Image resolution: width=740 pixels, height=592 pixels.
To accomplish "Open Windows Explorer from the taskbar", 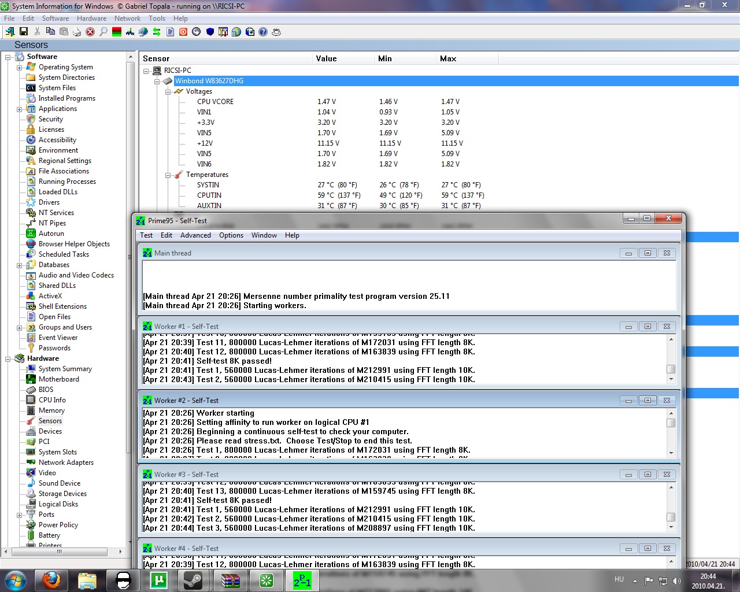I will click(87, 580).
